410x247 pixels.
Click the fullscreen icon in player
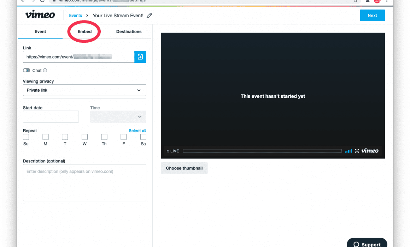point(357,151)
